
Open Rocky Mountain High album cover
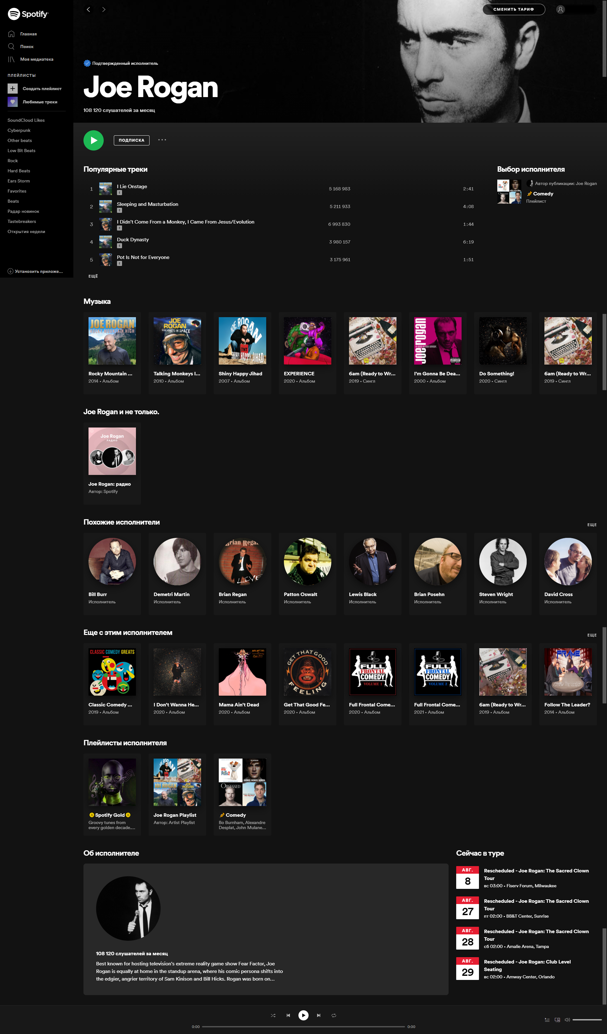[x=112, y=341]
